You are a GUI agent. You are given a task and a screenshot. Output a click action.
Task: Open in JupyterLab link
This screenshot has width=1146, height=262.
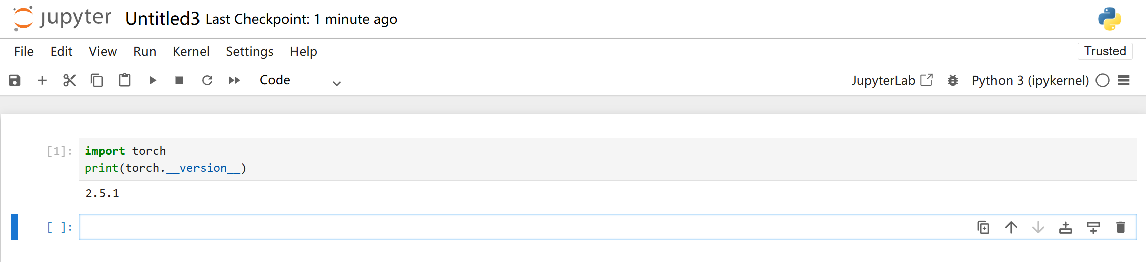892,80
